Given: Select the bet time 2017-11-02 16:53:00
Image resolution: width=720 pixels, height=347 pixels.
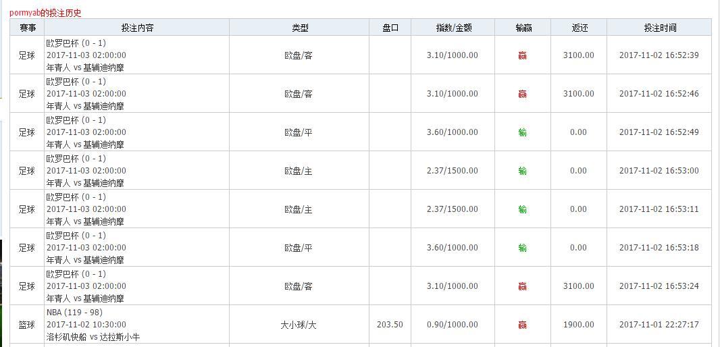Looking at the screenshot, I should (x=659, y=171).
